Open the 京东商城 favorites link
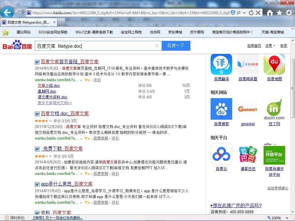Image resolution: width=295 pixels, height=221 pixels. [x=175, y=32]
